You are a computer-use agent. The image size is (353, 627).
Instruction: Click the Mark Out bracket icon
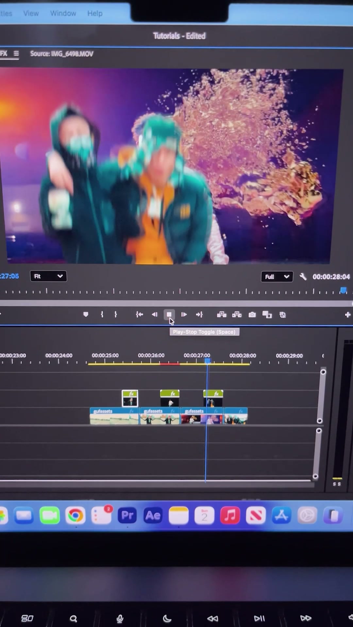pos(116,314)
